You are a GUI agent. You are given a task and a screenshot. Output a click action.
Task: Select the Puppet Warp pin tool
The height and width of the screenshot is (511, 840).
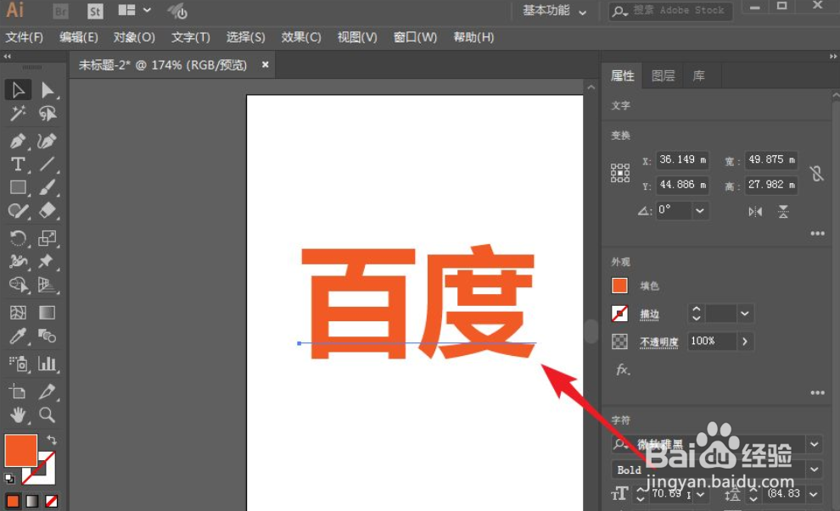[48, 261]
